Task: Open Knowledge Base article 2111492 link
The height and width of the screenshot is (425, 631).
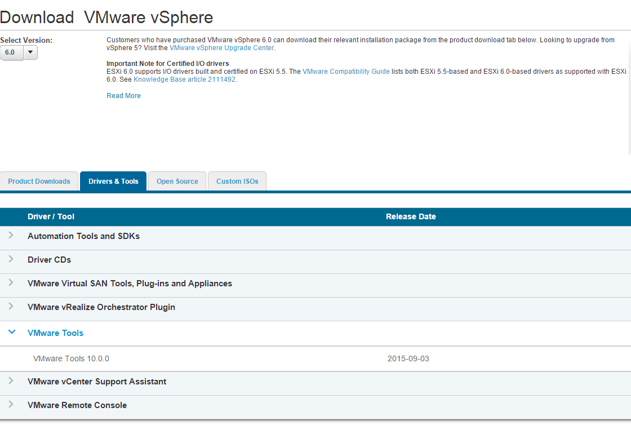Action: pyautogui.click(x=184, y=79)
